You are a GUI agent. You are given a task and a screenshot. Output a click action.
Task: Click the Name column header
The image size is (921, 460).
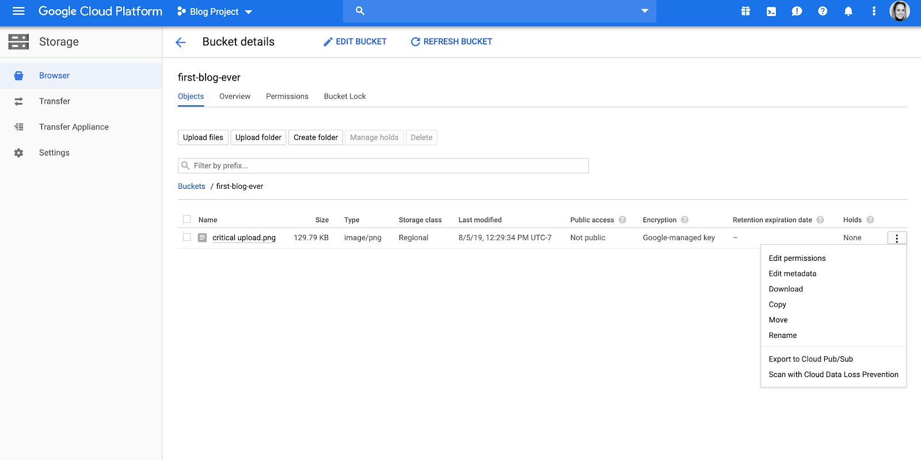pyautogui.click(x=208, y=220)
